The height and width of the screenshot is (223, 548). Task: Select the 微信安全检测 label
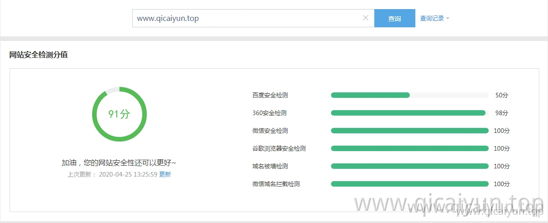coord(270,131)
